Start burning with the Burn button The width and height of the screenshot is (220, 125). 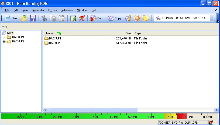97,18
